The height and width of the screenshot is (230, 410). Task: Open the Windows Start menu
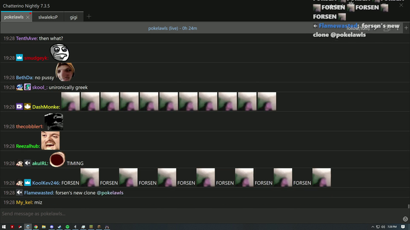(4, 227)
